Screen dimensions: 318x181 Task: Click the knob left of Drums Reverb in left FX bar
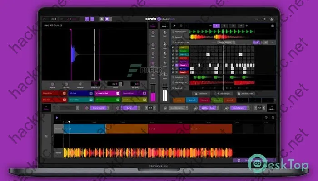point(87,108)
